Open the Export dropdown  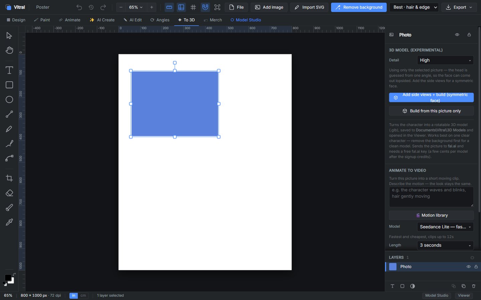[x=459, y=7]
